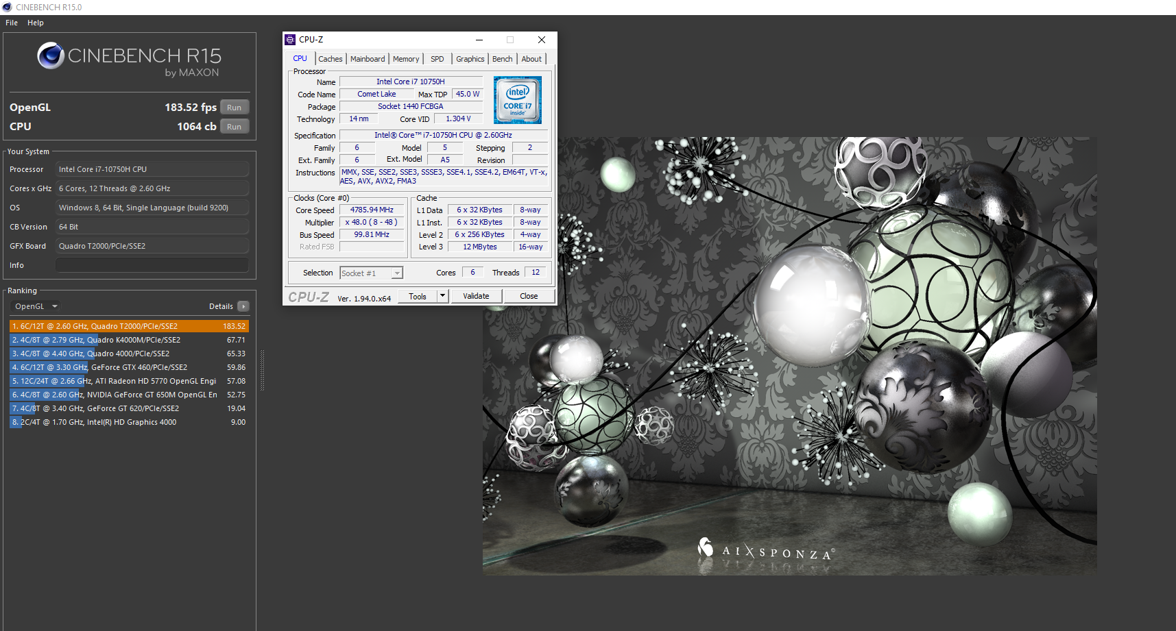Click the Details arrow icon in Ranking

click(243, 306)
